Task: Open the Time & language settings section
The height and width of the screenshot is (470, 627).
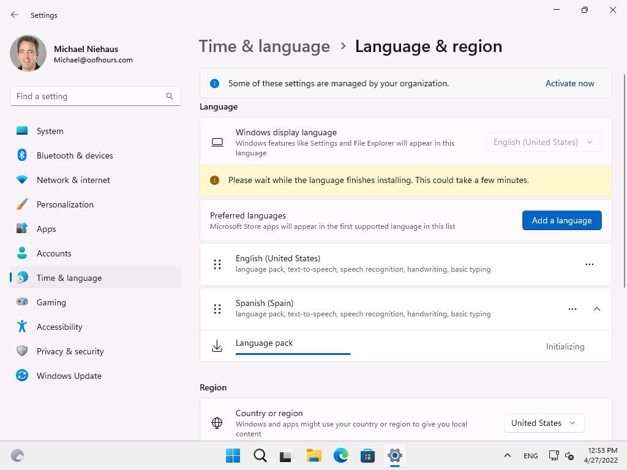Action: (67, 277)
